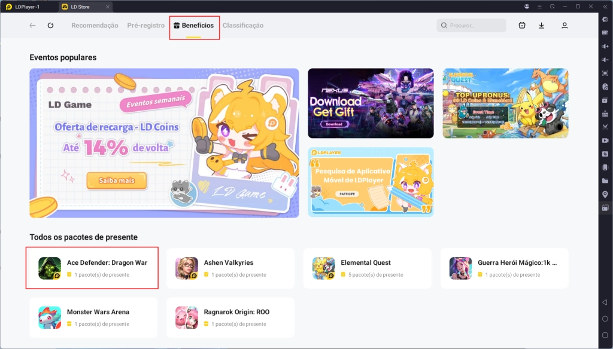
Task: Open the user profile icon
Action: click(x=565, y=26)
